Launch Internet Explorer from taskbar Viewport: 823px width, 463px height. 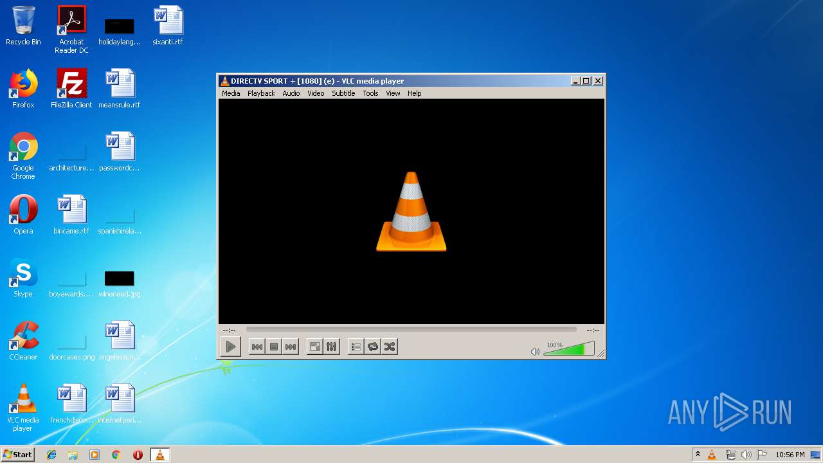pyautogui.click(x=51, y=455)
